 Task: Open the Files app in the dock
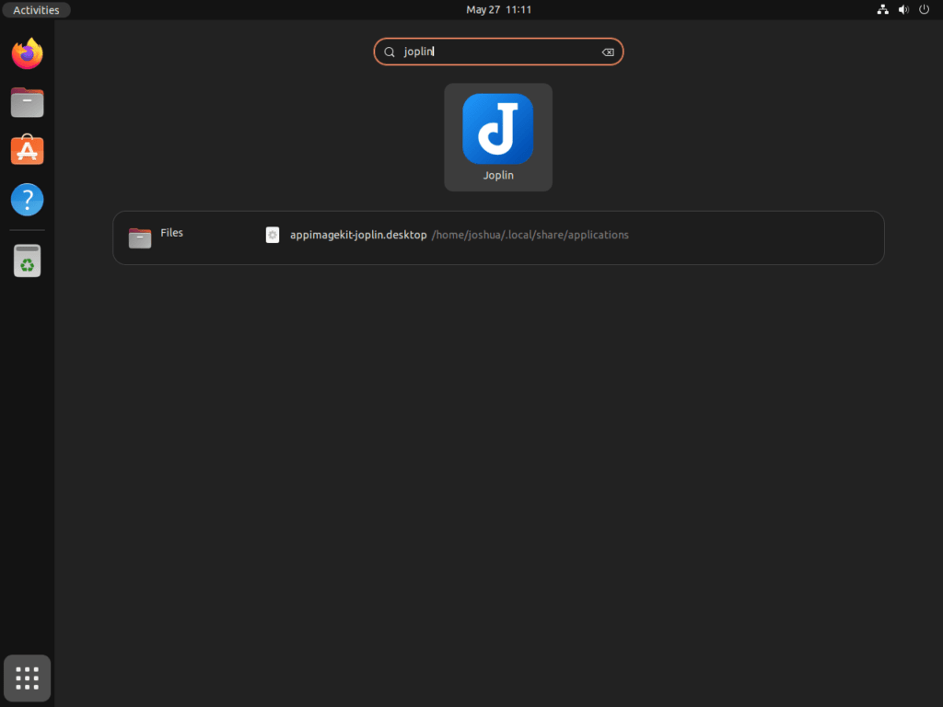coord(27,102)
